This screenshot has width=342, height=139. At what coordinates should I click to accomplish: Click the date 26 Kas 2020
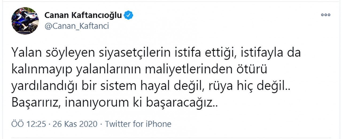pyautogui.click(x=75, y=124)
